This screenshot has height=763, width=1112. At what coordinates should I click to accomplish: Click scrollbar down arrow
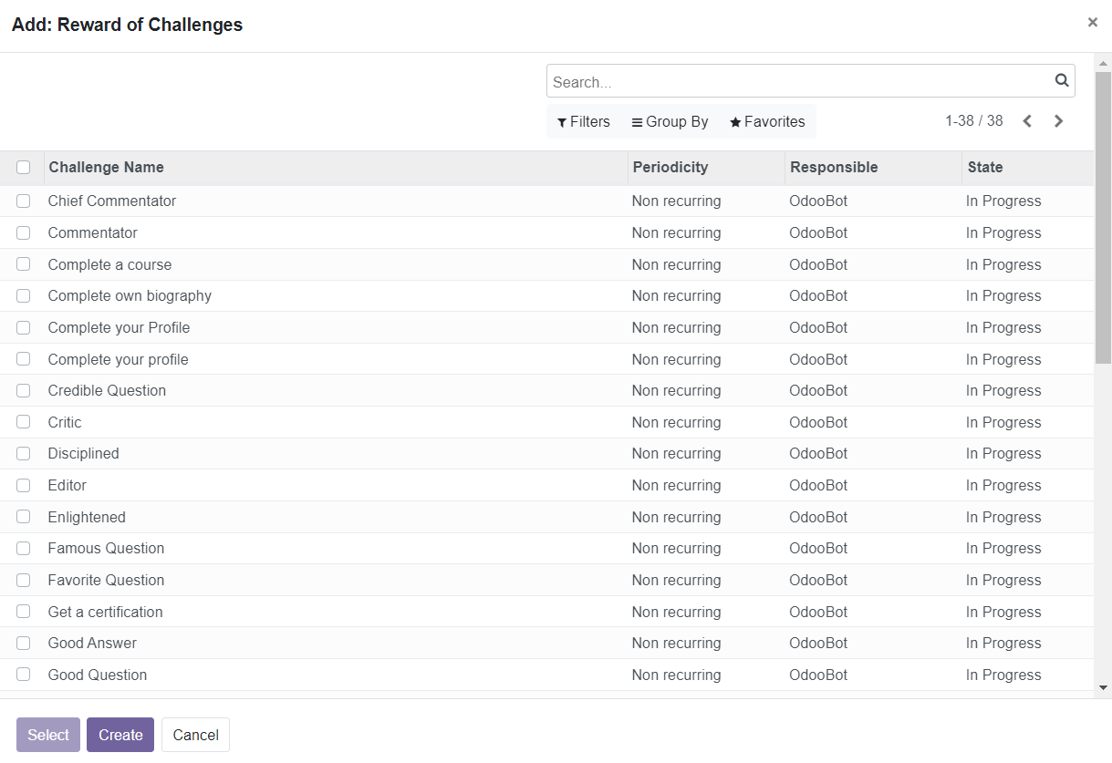(1103, 687)
